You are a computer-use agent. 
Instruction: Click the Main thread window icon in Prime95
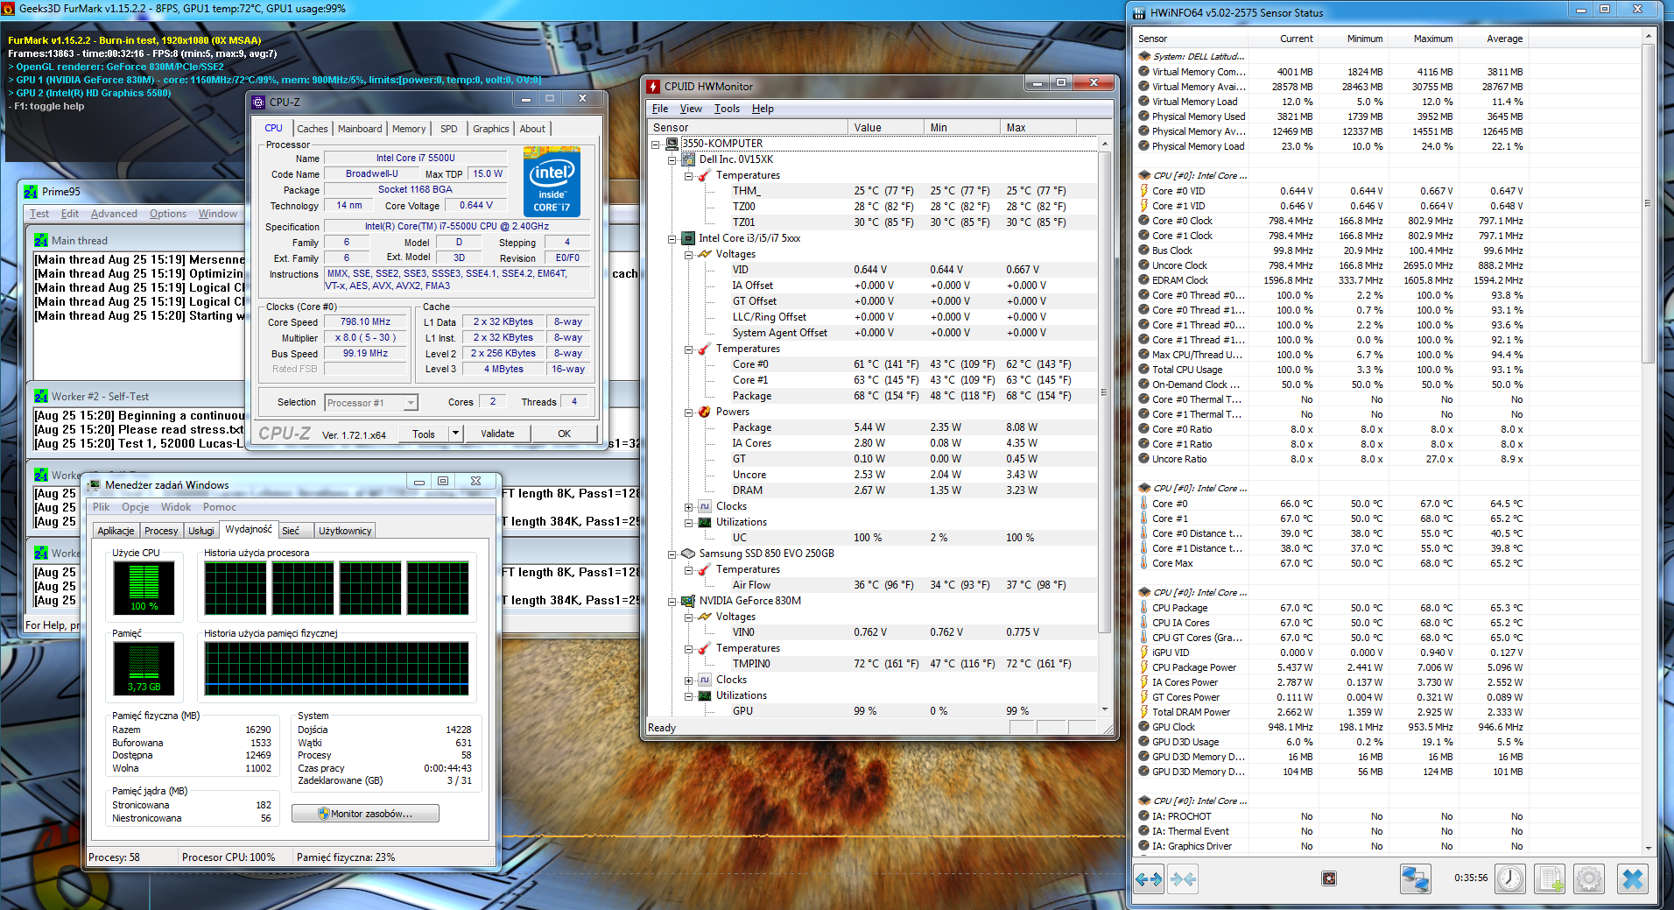[41, 240]
